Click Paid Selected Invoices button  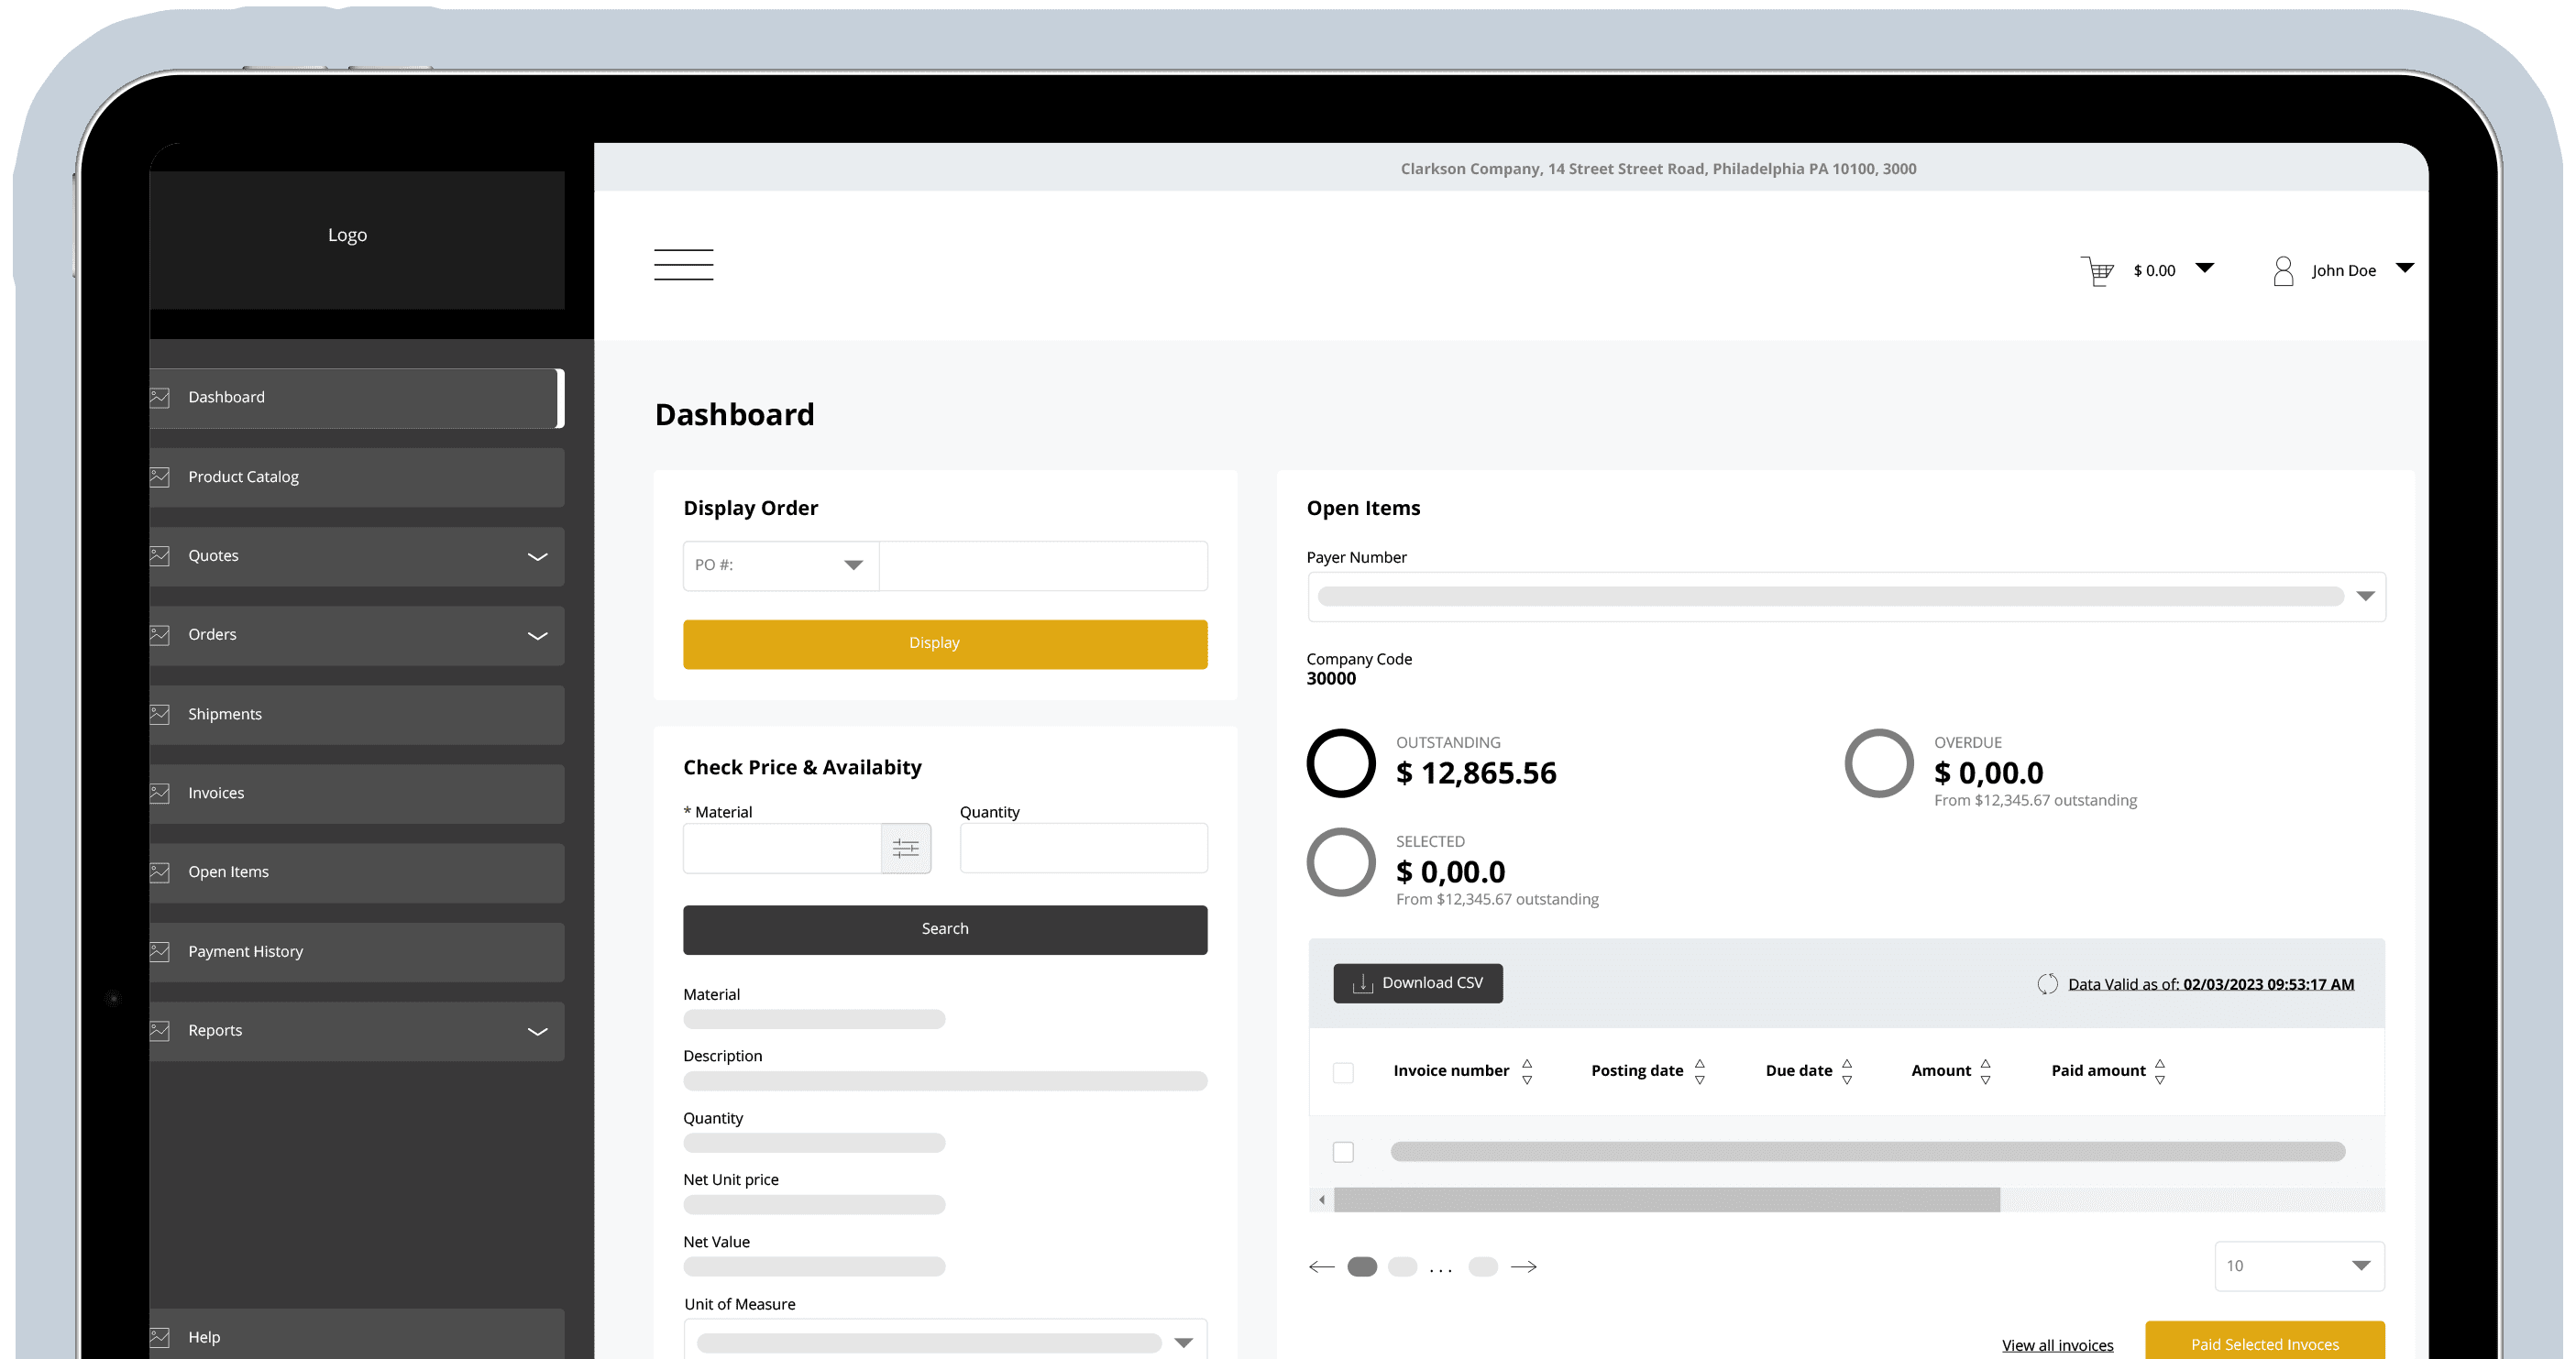2264,1342
